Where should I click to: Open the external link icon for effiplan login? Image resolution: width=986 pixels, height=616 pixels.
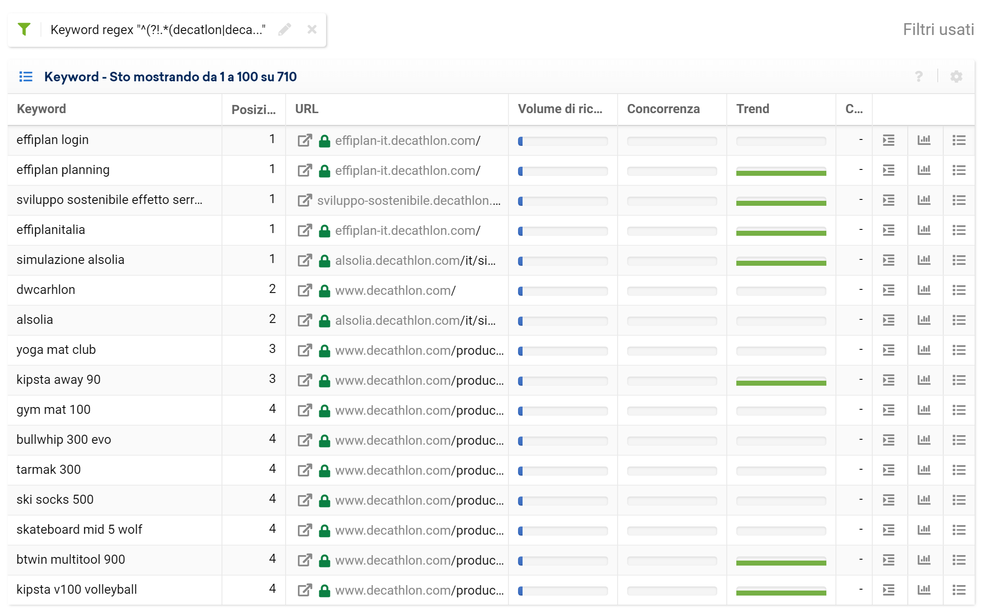(x=305, y=140)
